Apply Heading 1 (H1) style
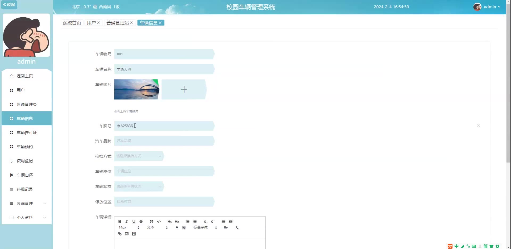 pos(170,221)
